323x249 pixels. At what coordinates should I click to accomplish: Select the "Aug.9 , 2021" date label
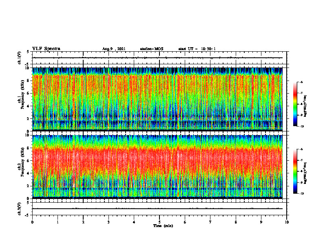(114, 49)
